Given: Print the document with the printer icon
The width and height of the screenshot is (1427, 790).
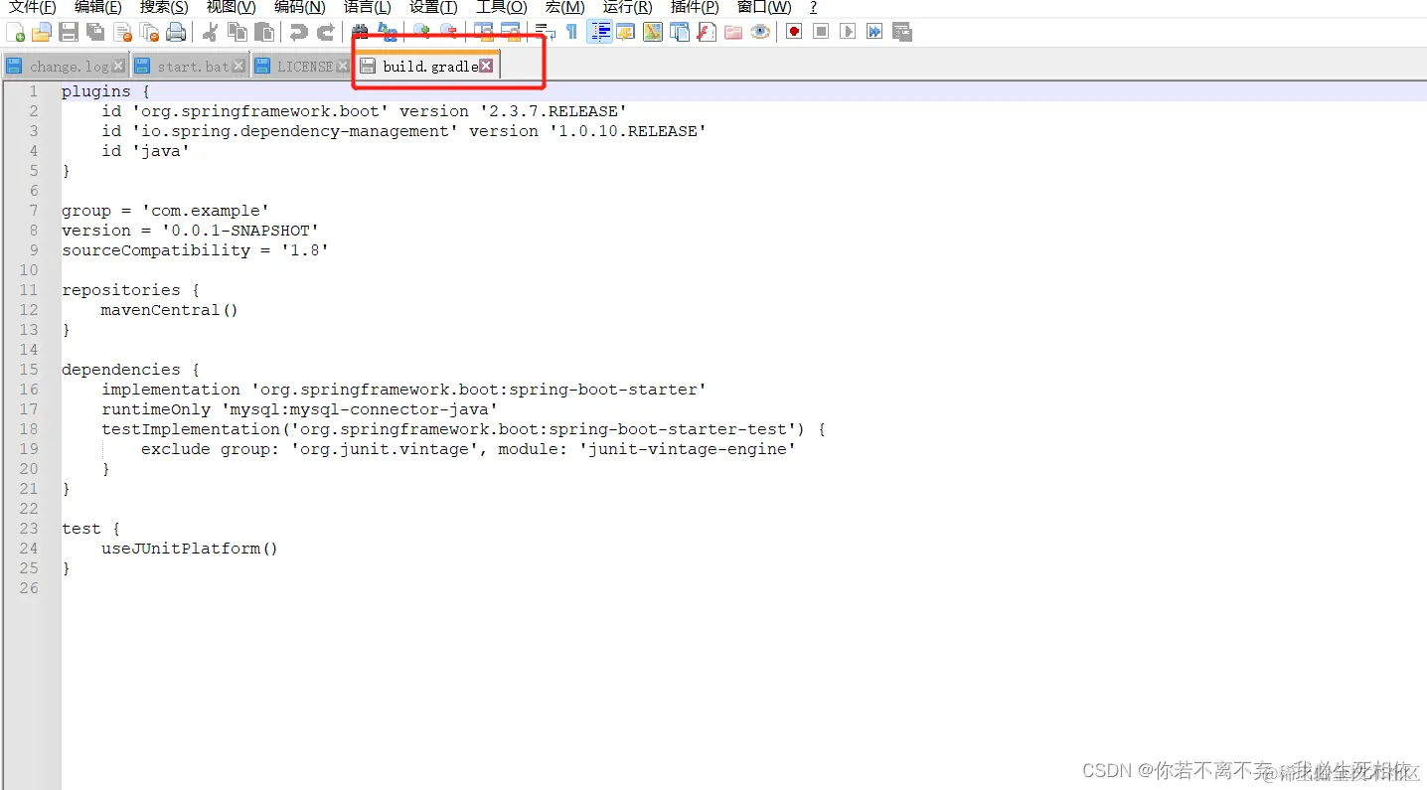Looking at the screenshot, I should click(x=176, y=32).
